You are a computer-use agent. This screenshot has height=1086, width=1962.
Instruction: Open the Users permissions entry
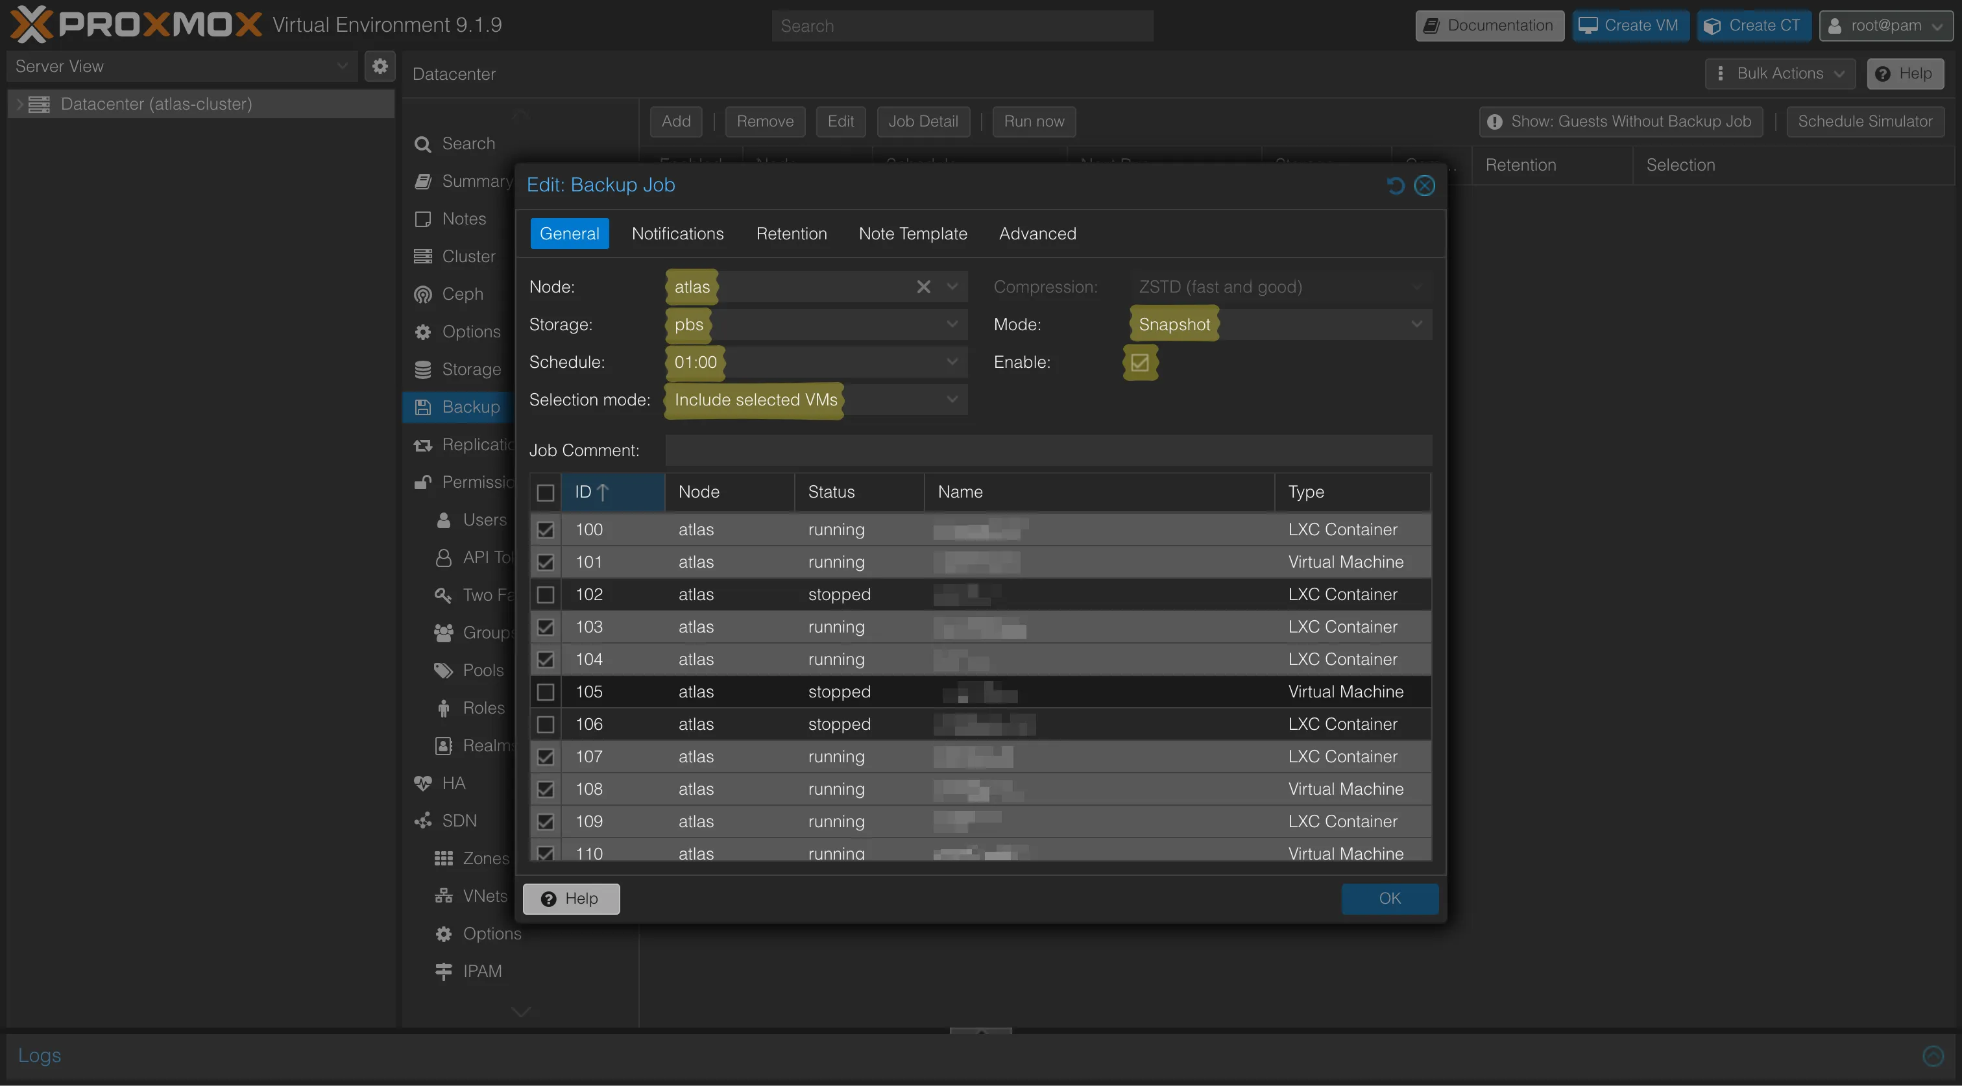[483, 520]
